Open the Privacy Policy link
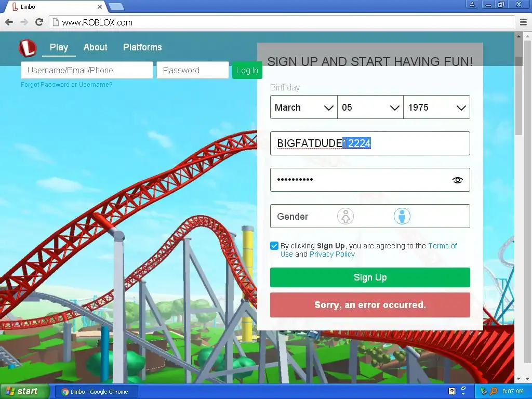This screenshot has width=532, height=399. pyautogui.click(x=332, y=255)
